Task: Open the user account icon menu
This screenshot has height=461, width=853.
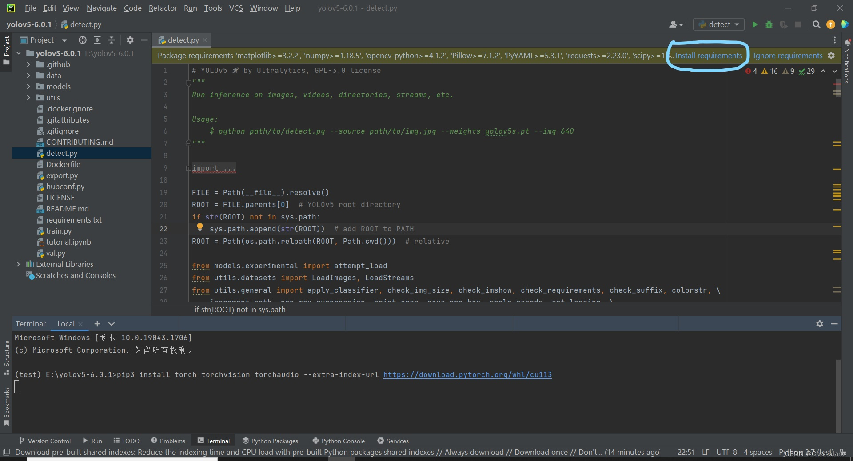Action: pyautogui.click(x=676, y=24)
